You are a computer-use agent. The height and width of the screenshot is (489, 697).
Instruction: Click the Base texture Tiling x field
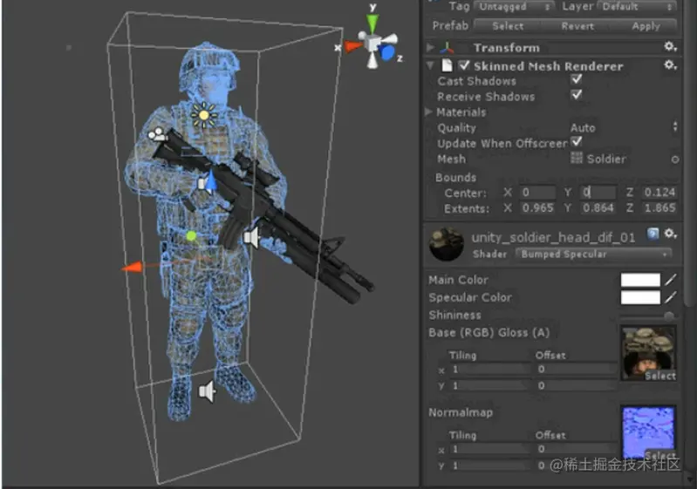(x=490, y=370)
